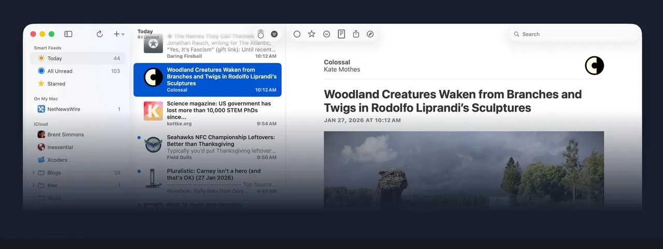Click Colossal logo in article header
This screenshot has height=249, width=663.
tap(595, 66)
